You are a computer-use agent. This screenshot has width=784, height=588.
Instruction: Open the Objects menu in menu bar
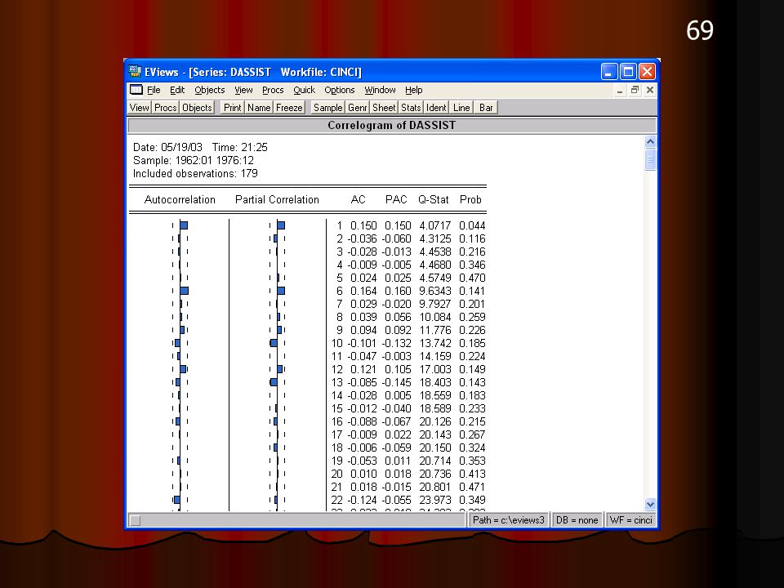pos(210,90)
